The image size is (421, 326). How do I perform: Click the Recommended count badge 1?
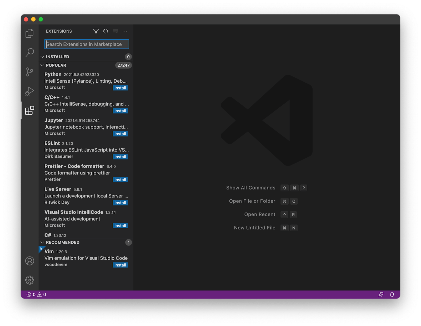coord(128,242)
